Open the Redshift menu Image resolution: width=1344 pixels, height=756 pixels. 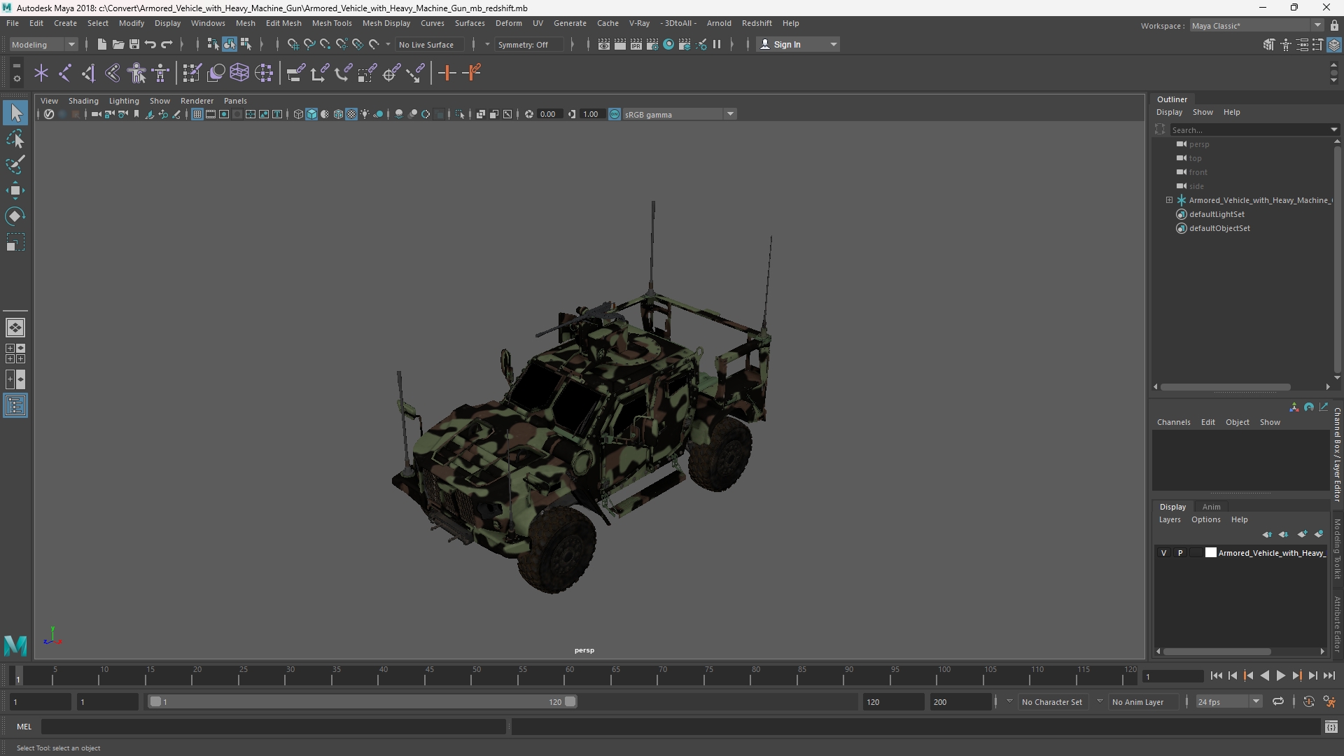757,23
